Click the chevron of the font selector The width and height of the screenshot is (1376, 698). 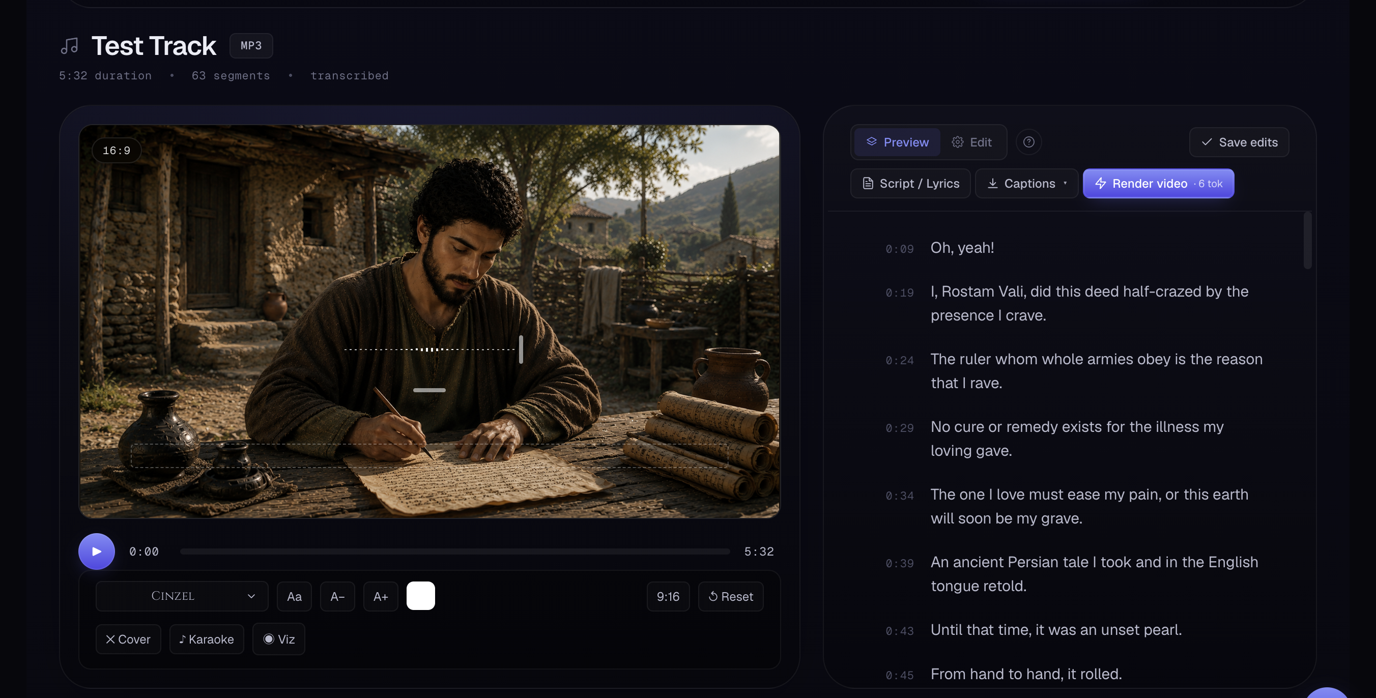click(251, 596)
